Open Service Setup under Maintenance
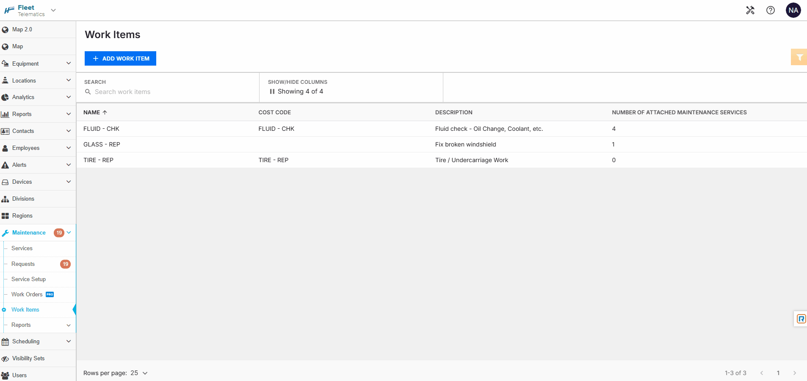 click(28, 279)
